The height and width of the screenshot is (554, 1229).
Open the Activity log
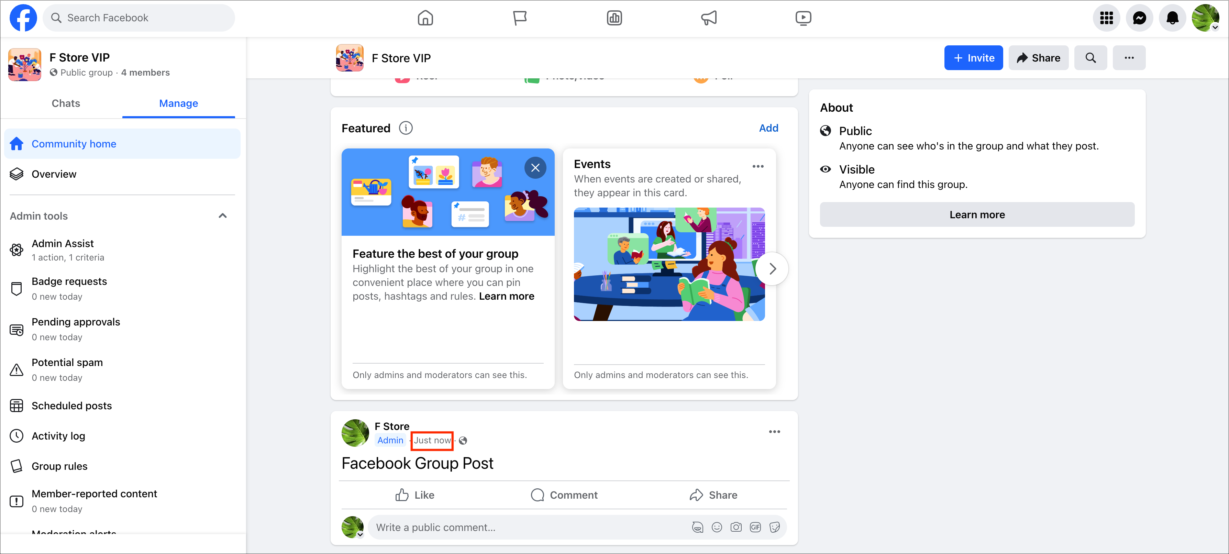[122, 436]
